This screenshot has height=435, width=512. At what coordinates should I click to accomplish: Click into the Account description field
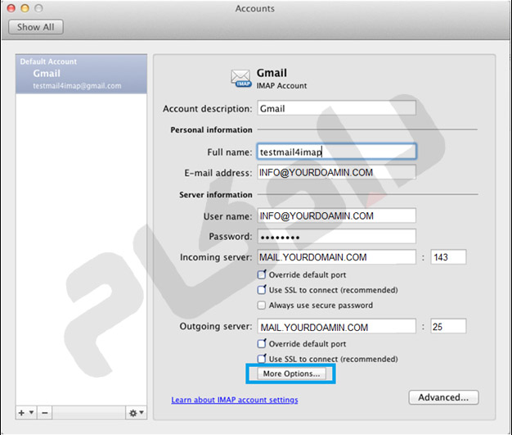coord(335,108)
